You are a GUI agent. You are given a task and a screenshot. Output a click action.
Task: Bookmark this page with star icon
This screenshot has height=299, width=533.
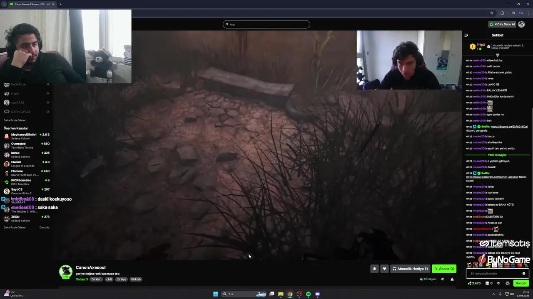492,13
